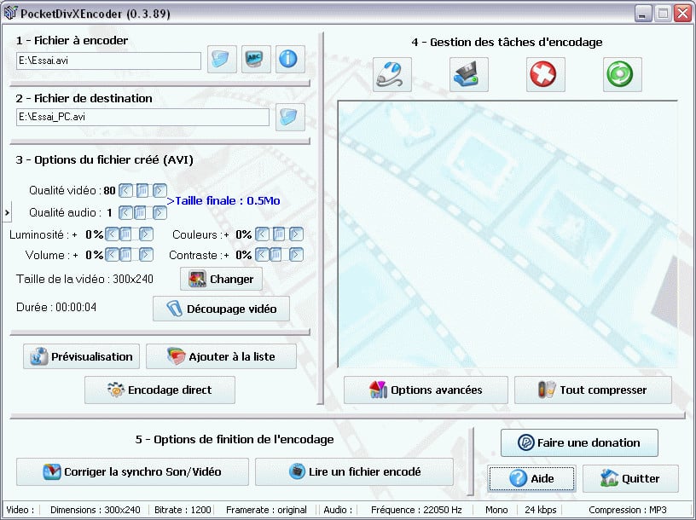Viewport: 696px width, 520px height.
Task: Open source file info via blue 'i' icon
Action: (x=290, y=60)
